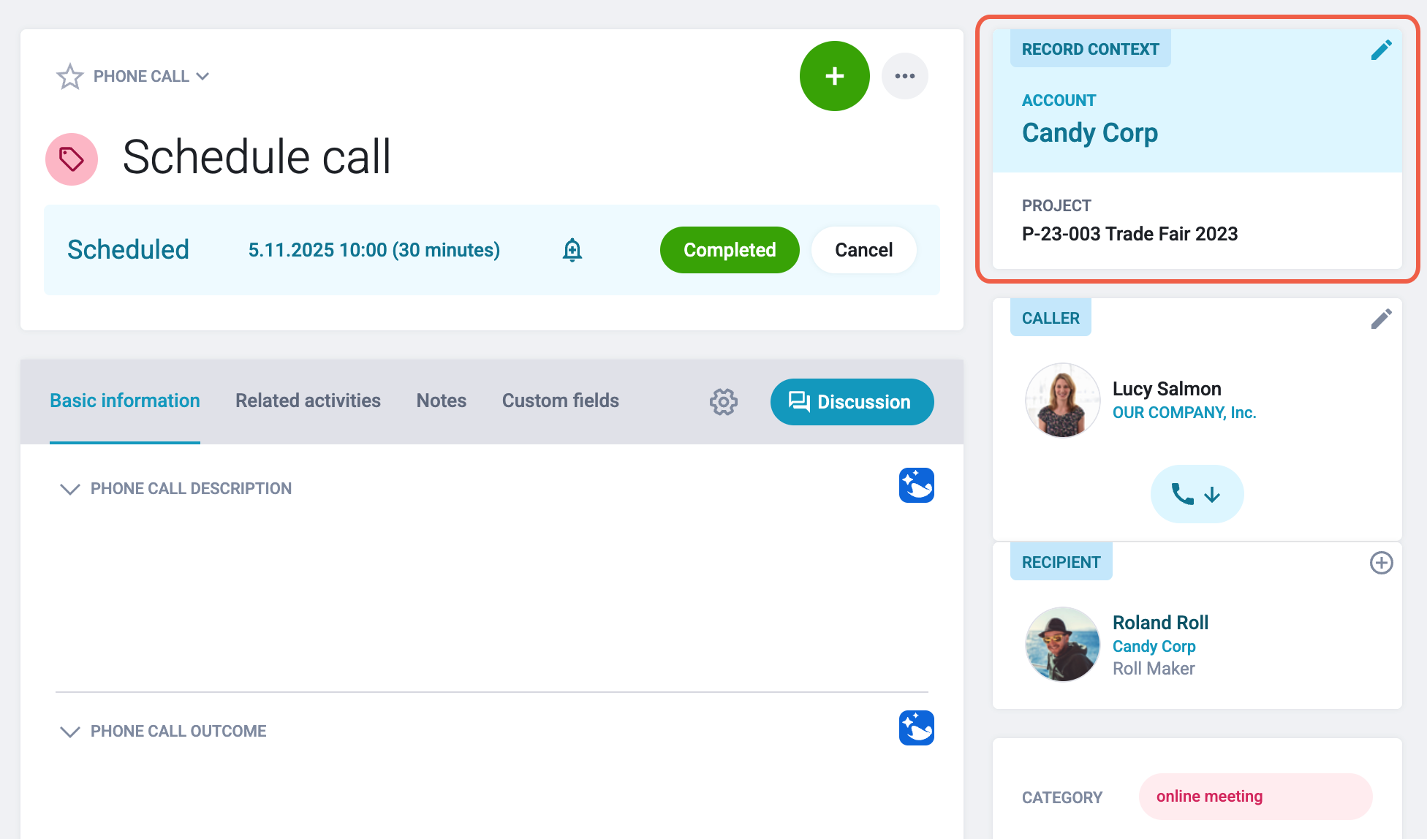This screenshot has width=1427, height=839.
Task: Set reminder with the bell icon
Action: (x=572, y=250)
